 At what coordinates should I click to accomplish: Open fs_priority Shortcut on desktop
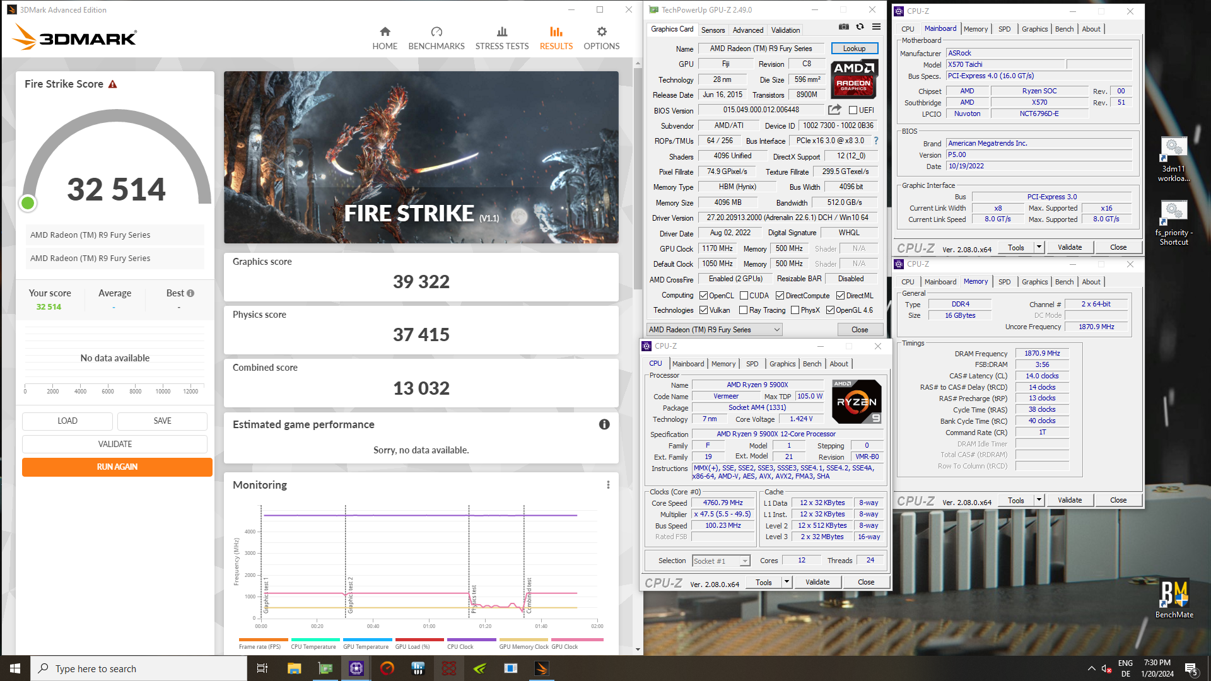[x=1174, y=223]
